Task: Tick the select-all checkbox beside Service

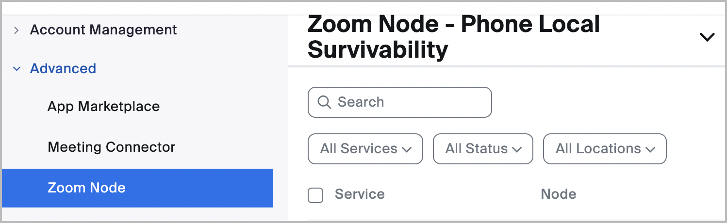Action: pos(315,195)
